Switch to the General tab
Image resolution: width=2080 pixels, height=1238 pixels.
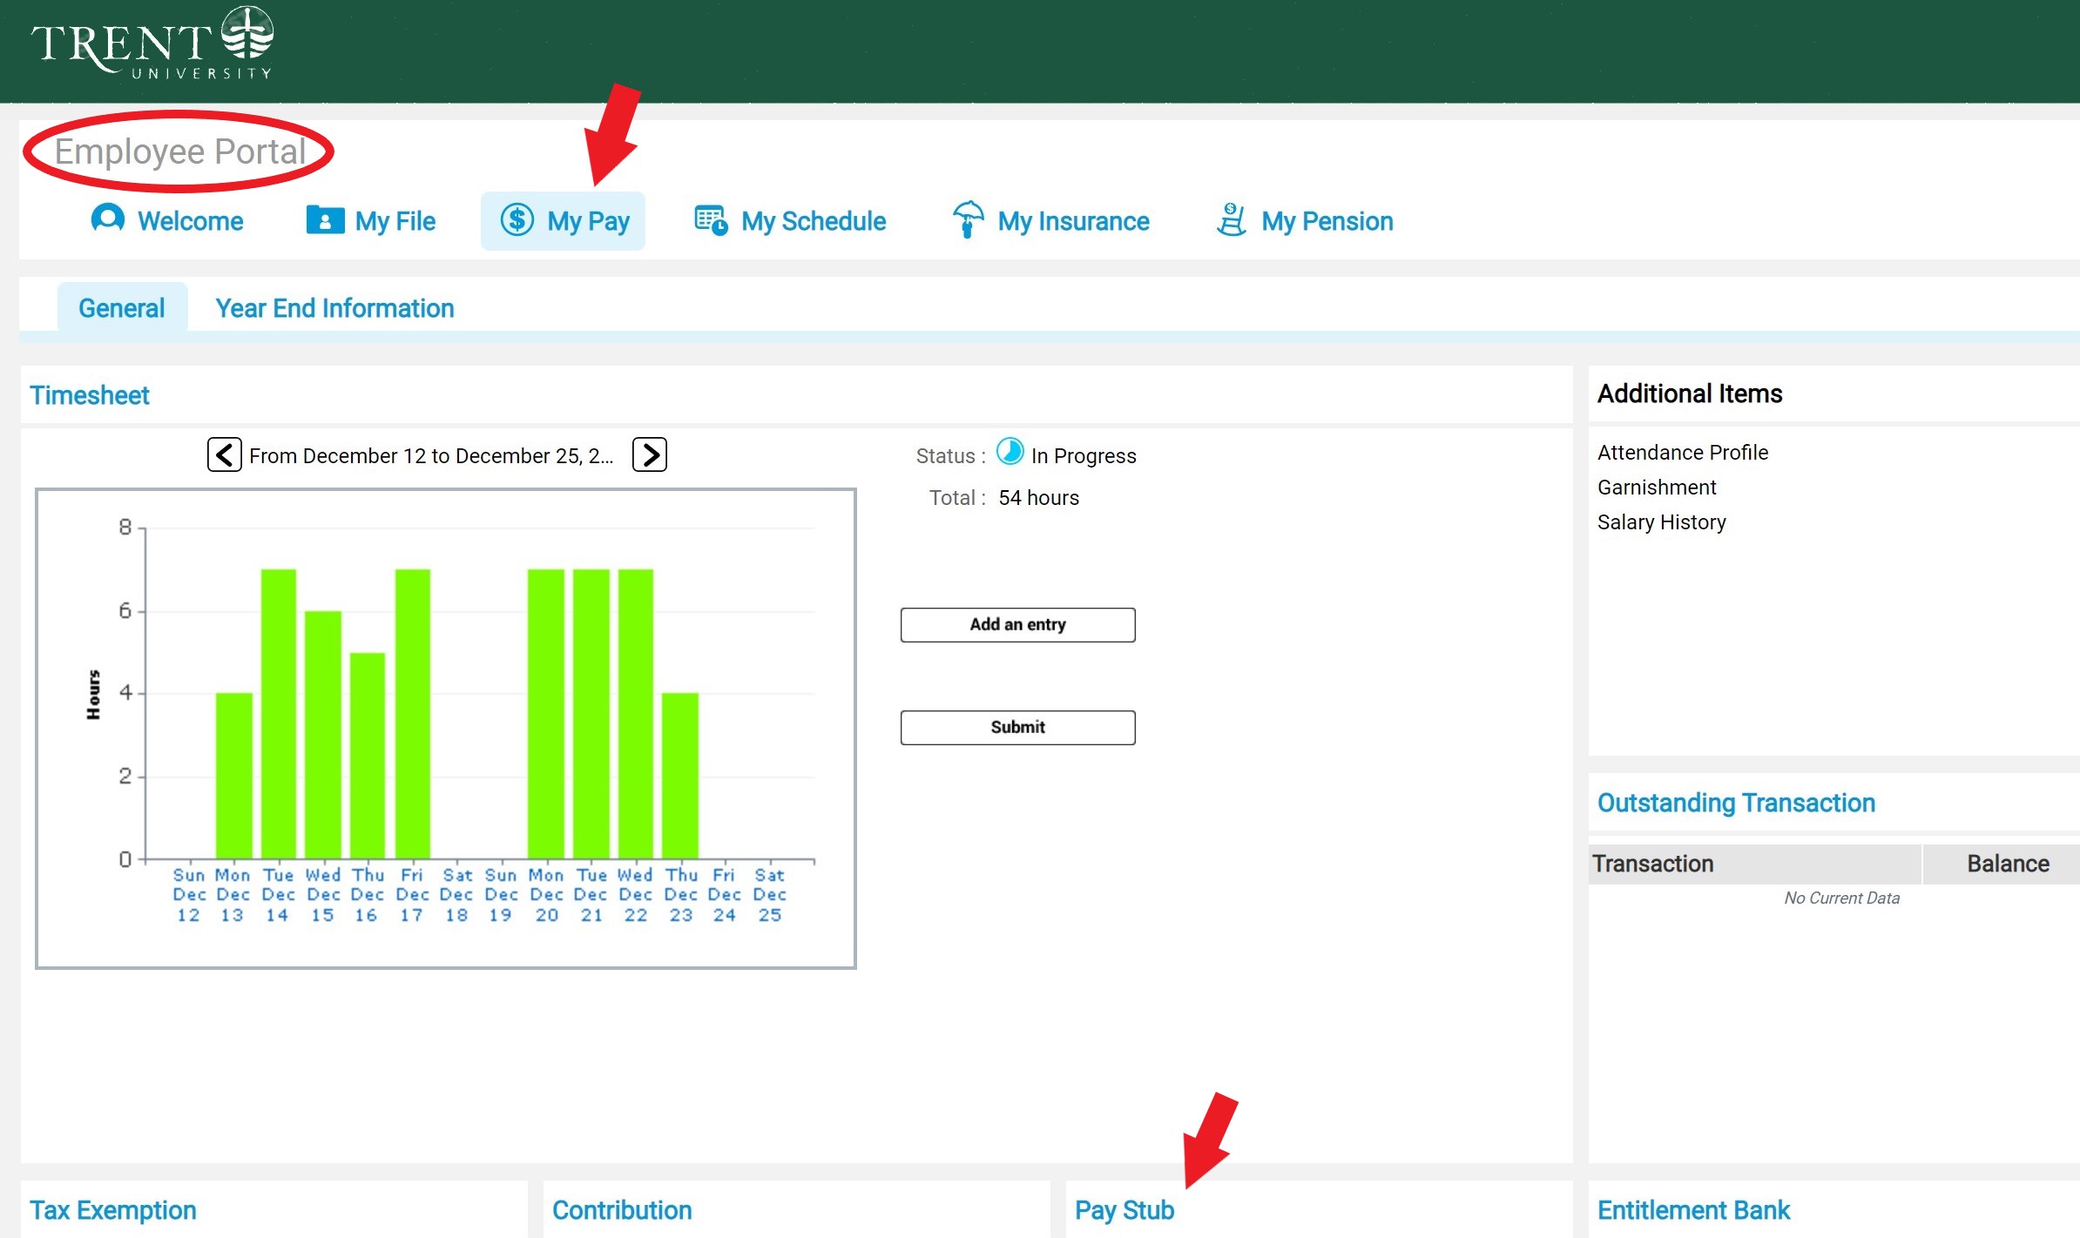(x=122, y=308)
